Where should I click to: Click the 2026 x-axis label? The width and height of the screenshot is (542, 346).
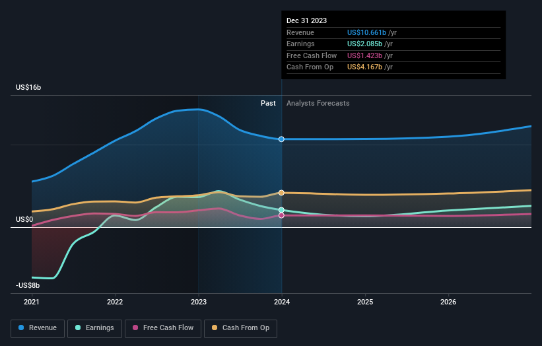coord(448,302)
